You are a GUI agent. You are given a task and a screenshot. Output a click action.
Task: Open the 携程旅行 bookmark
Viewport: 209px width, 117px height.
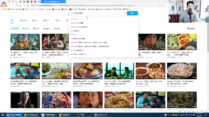pos(83,9)
